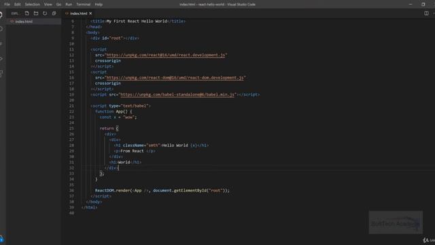This screenshot has height=245, width=435.
Task: Click the closing </html> tag
Action: (89, 208)
